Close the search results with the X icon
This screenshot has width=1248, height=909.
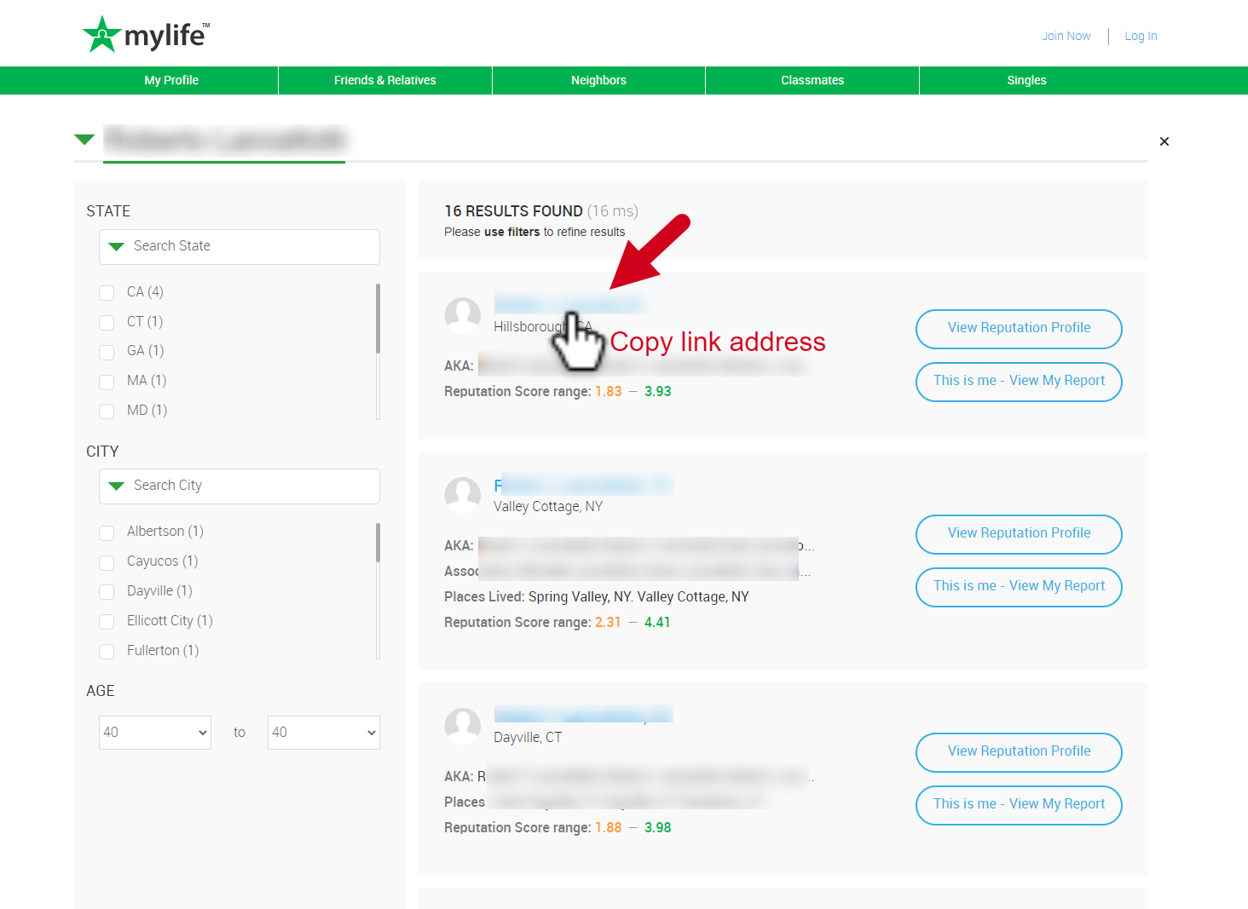1164,141
